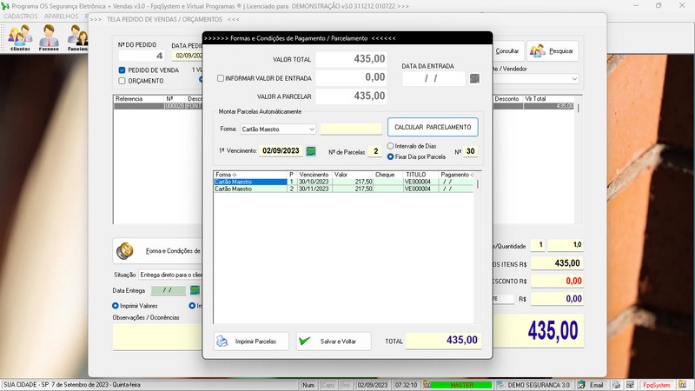This screenshot has width=695, height=391.
Task: Click calendar icon next to Data da Entrada
Action: click(x=474, y=79)
